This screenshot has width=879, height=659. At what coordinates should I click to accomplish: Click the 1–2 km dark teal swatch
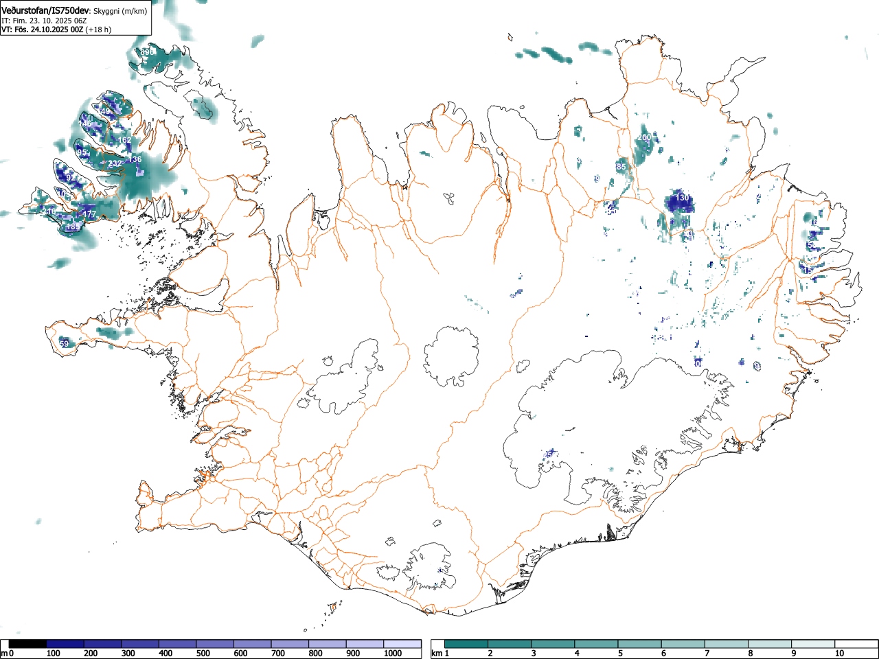[466, 644]
